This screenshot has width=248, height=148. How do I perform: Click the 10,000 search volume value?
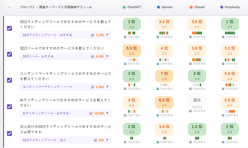coord(99,113)
